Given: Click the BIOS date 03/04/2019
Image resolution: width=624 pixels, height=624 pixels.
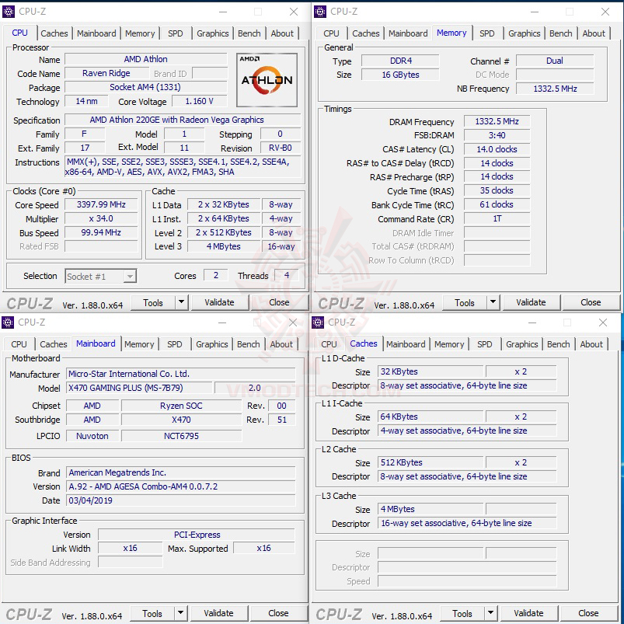Looking at the screenshot, I should click(x=181, y=500).
